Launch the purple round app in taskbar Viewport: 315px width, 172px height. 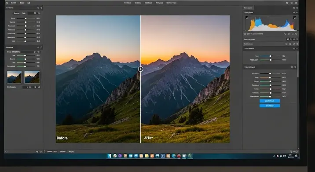coord(120,156)
